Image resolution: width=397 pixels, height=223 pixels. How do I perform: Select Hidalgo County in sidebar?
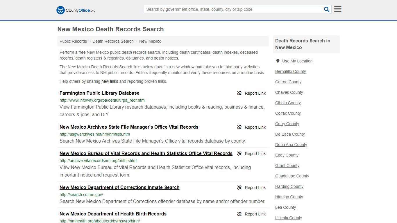[x=289, y=197]
